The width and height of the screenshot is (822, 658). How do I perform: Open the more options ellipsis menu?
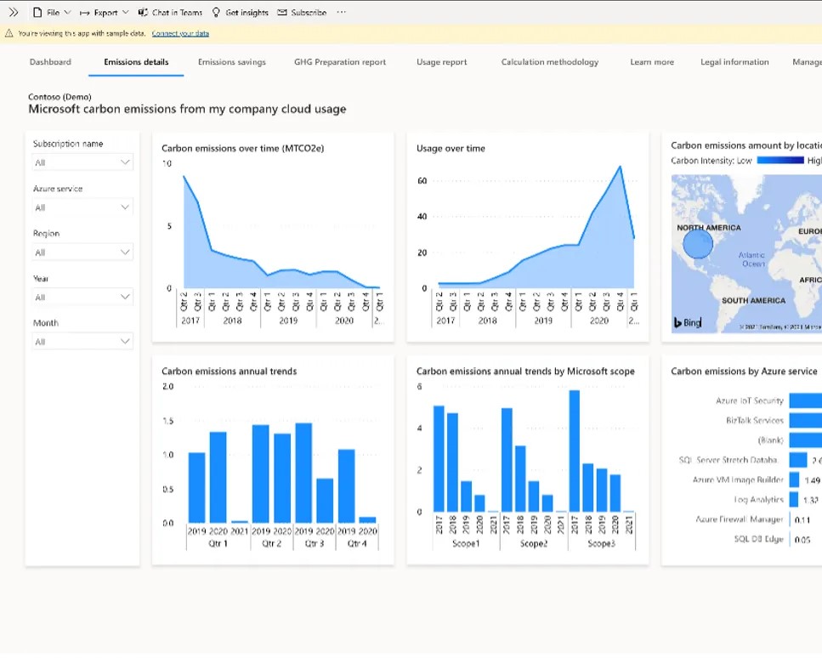point(342,13)
